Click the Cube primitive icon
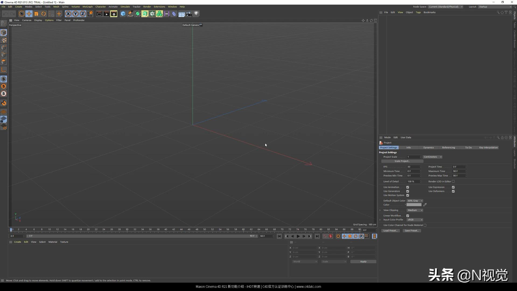Viewport: 517px width, 291px height. coord(123,14)
